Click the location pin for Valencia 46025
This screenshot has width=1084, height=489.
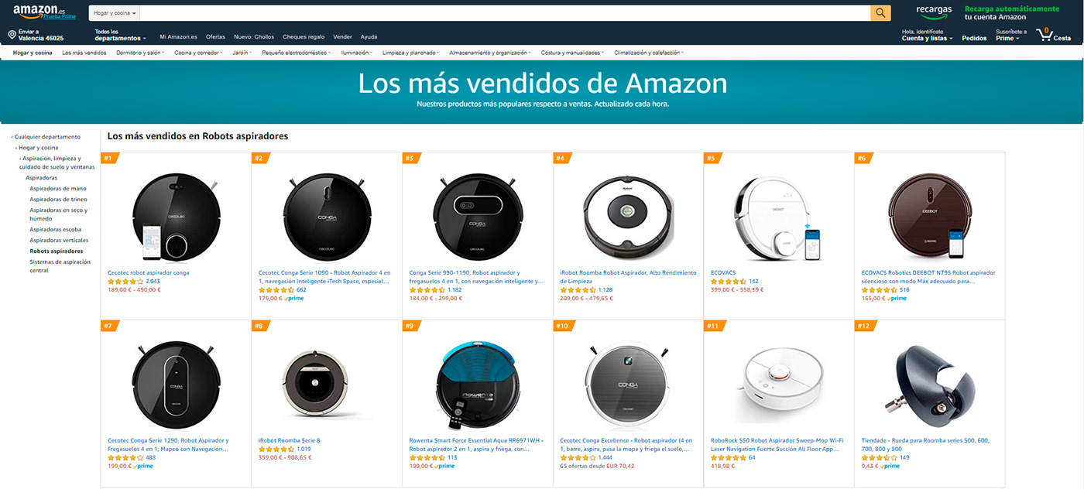tap(12, 35)
